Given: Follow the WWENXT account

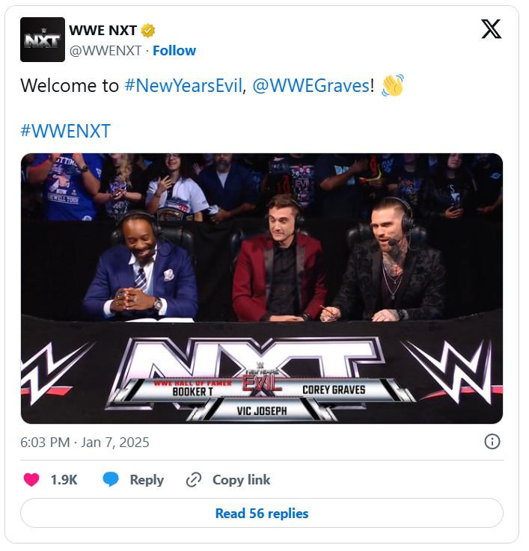Looking at the screenshot, I should pos(174,51).
